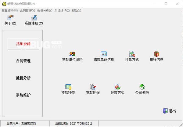Open the 借款单位信息 icon
The image size is (183, 127).
click(x=104, y=54)
